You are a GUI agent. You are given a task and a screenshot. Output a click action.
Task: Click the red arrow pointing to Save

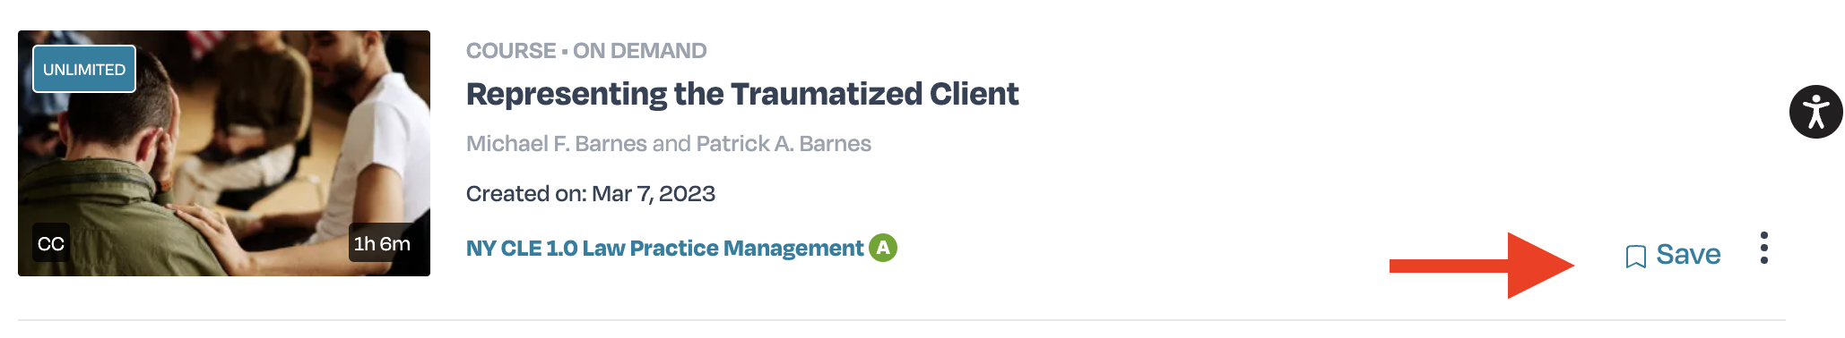pyautogui.click(x=1482, y=266)
